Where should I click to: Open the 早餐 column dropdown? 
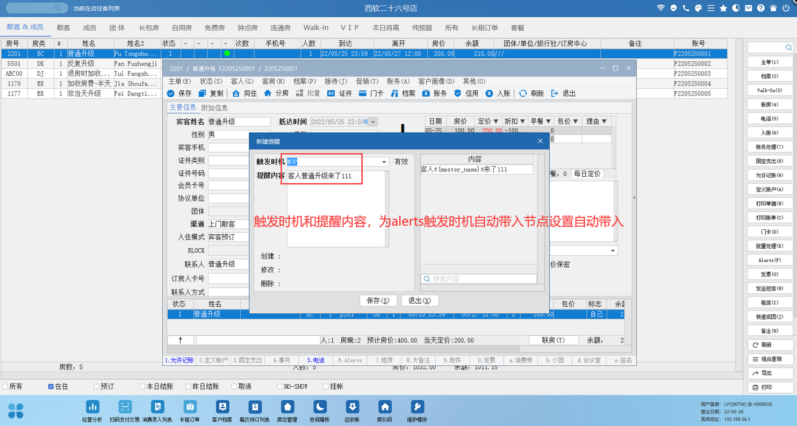[549, 121]
